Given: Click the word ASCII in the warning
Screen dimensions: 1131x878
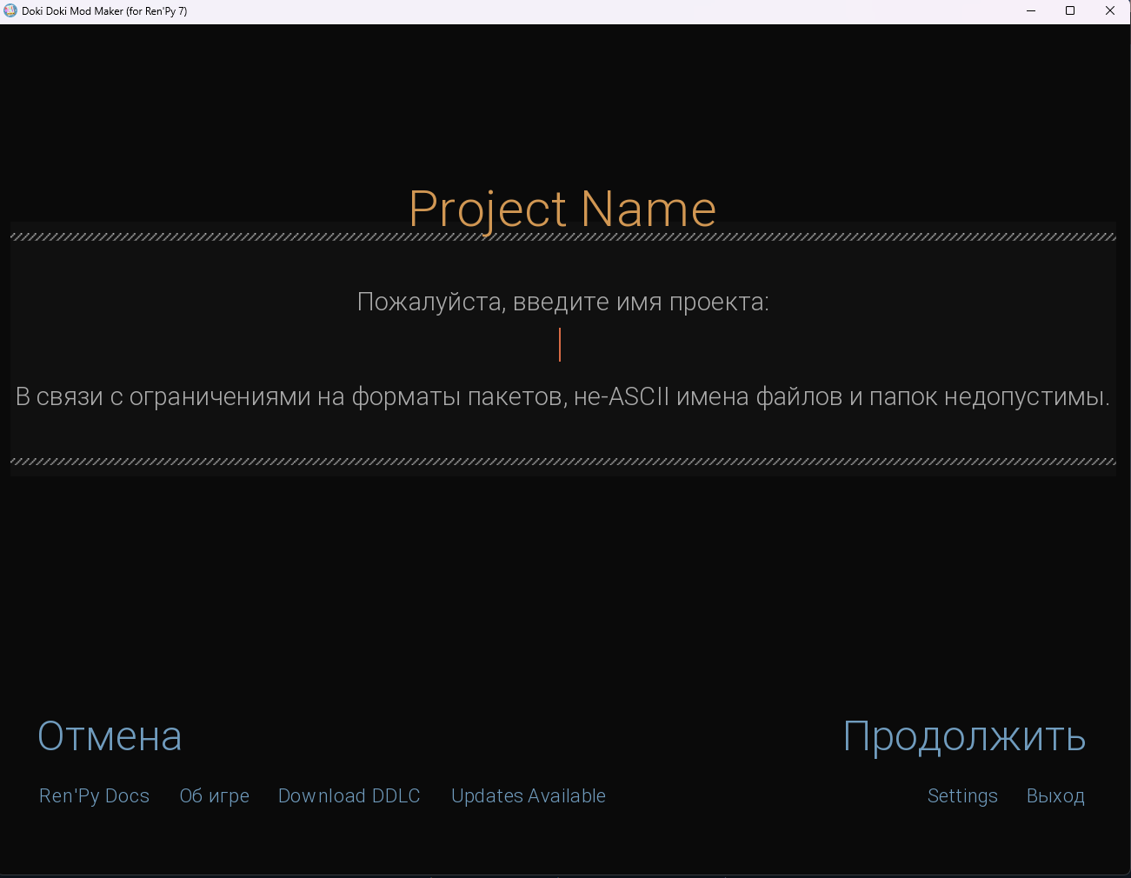Looking at the screenshot, I should [x=639, y=396].
